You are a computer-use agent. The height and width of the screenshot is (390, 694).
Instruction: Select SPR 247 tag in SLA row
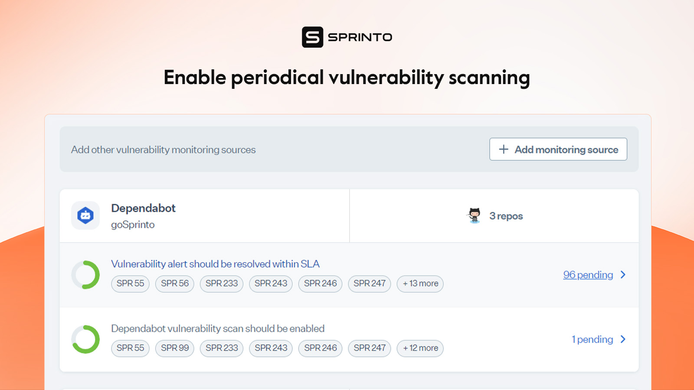coord(370,284)
